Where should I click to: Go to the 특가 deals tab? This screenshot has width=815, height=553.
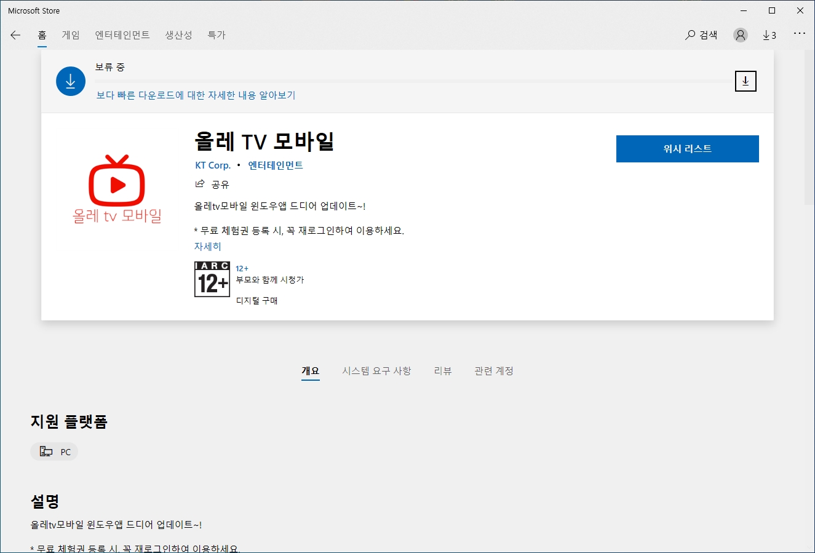(x=217, y=35)
